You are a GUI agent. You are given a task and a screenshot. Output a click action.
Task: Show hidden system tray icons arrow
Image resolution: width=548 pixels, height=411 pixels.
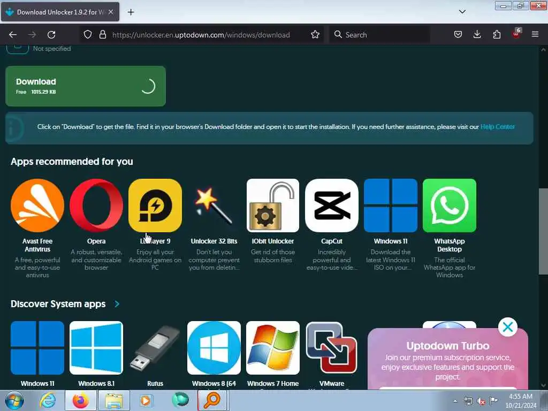(x=455, y=401)
